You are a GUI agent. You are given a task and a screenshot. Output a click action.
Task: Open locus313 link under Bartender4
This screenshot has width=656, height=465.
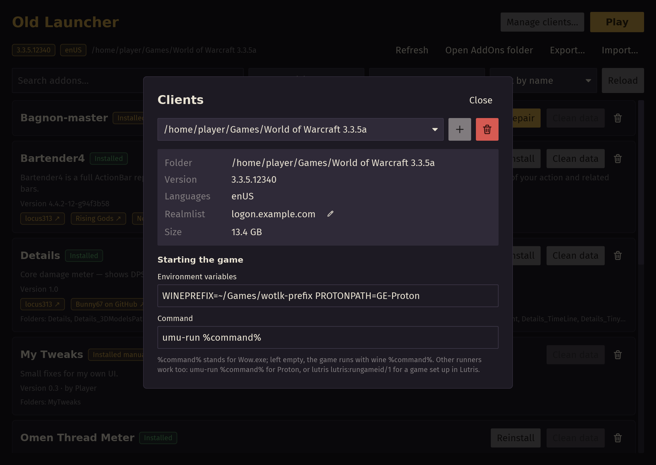coord(42,218)
